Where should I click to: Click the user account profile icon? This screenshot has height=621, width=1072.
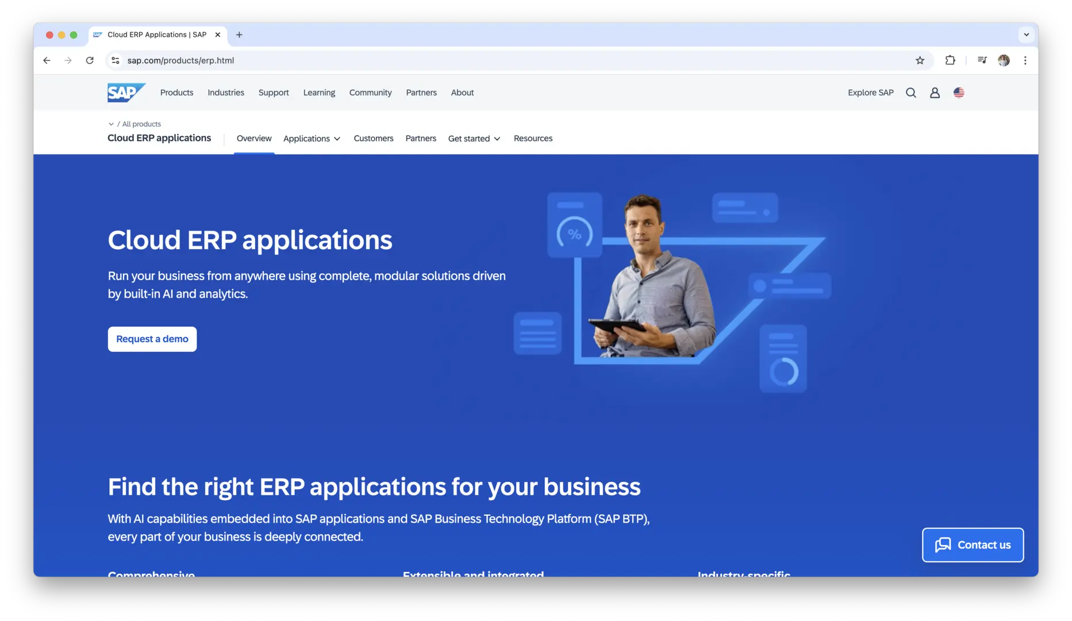[x=935, y=93]
